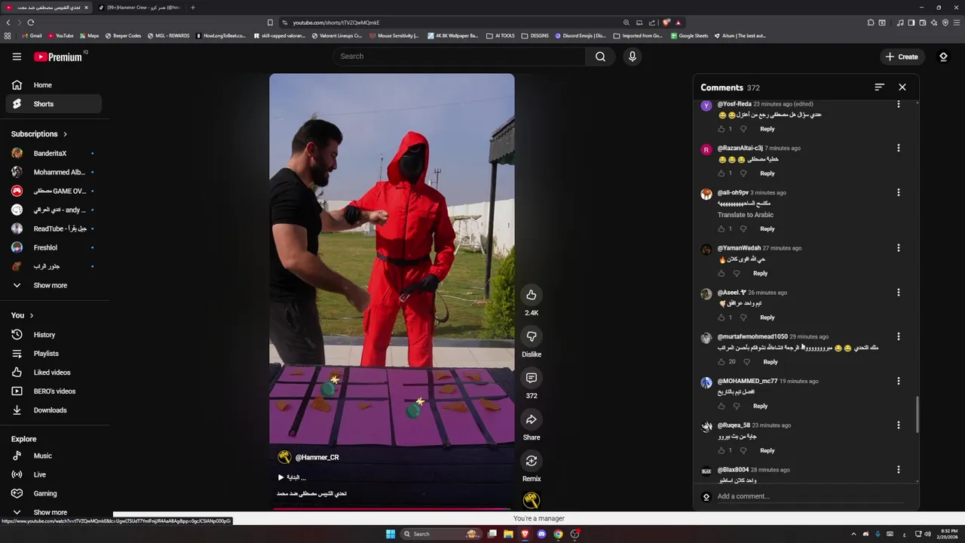This screenshot has height=543, width=965.
Task: Open Live in Explore
Action: click(x=53, y=474)
